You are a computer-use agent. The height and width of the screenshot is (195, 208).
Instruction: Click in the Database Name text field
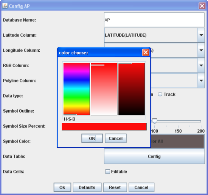click(154, 20)
